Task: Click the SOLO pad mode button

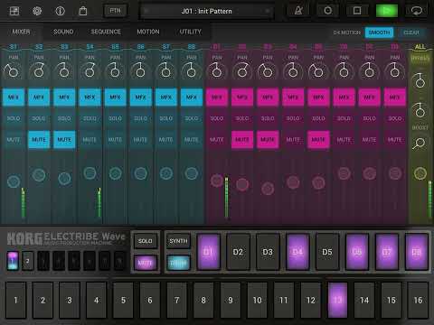Action: [145, 241]
